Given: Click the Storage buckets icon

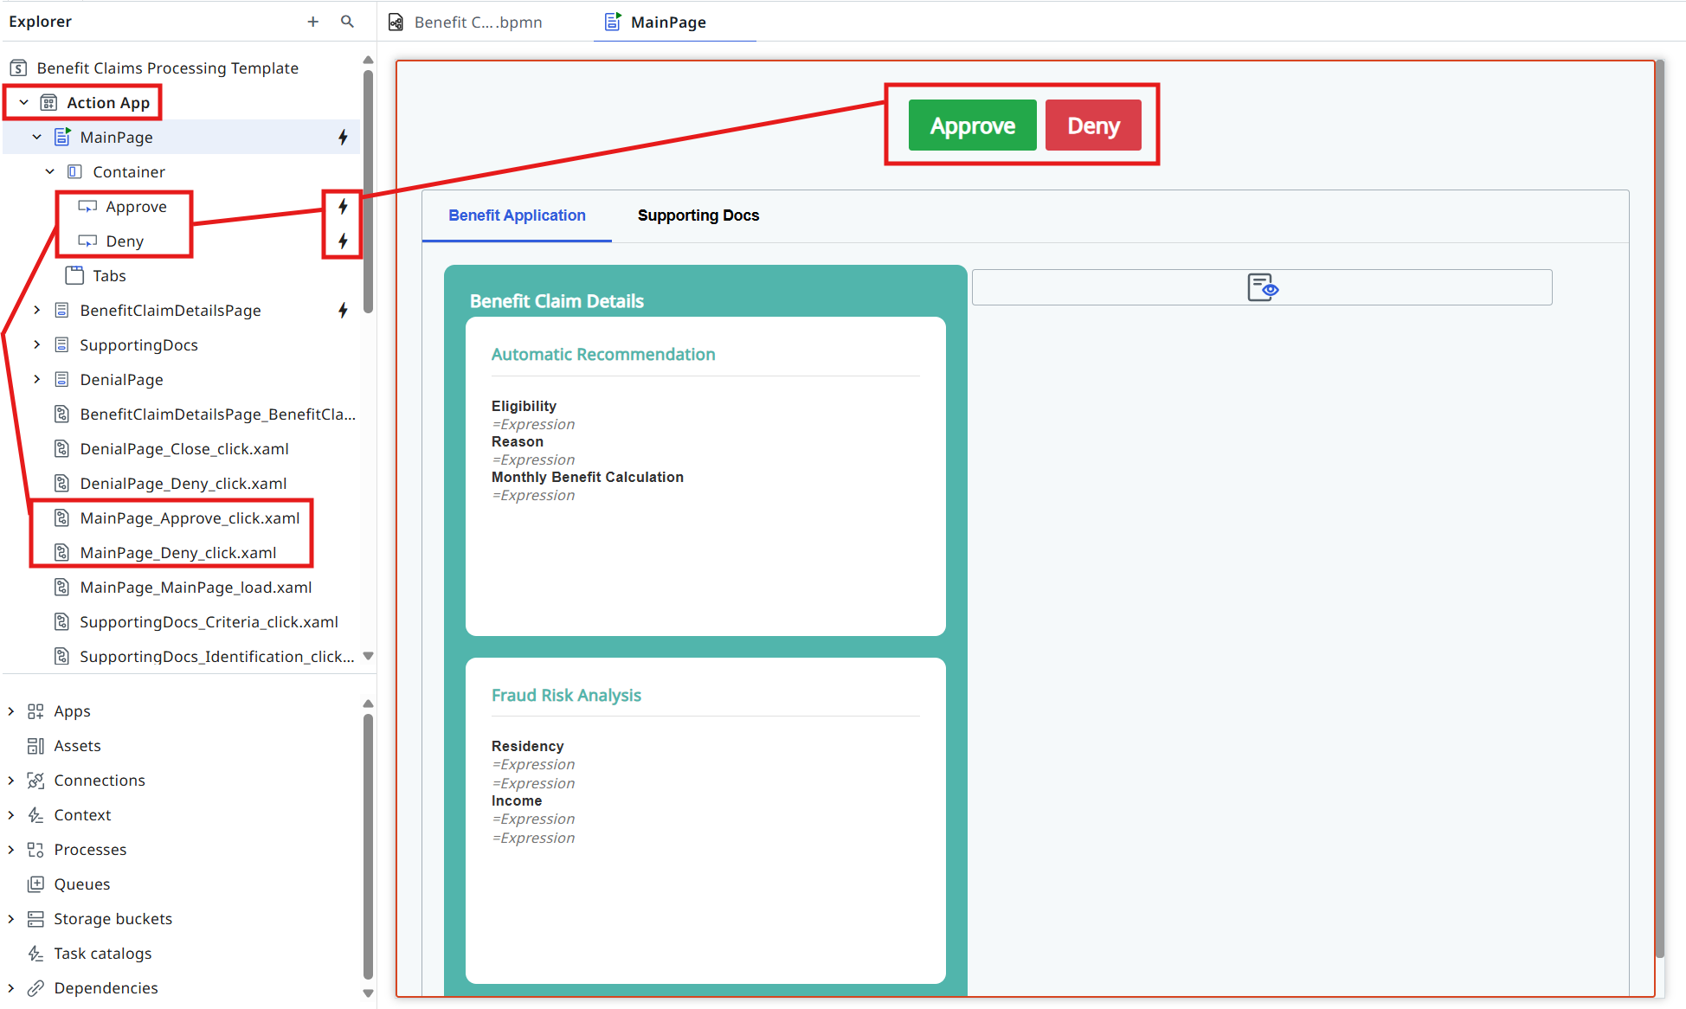Looking at the screenshot, I should [x=35, y=919].
